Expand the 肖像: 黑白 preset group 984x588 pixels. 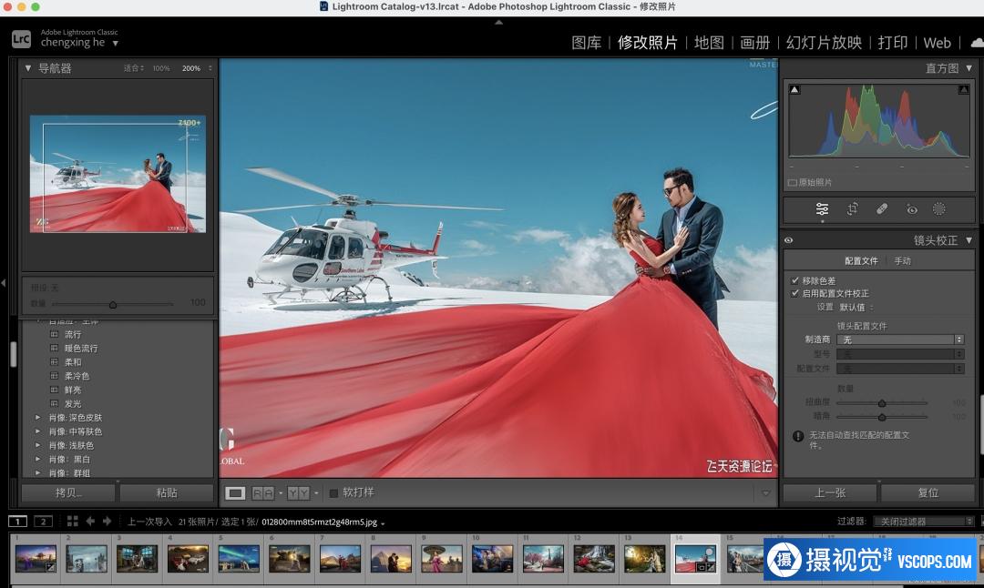(37, 459)
